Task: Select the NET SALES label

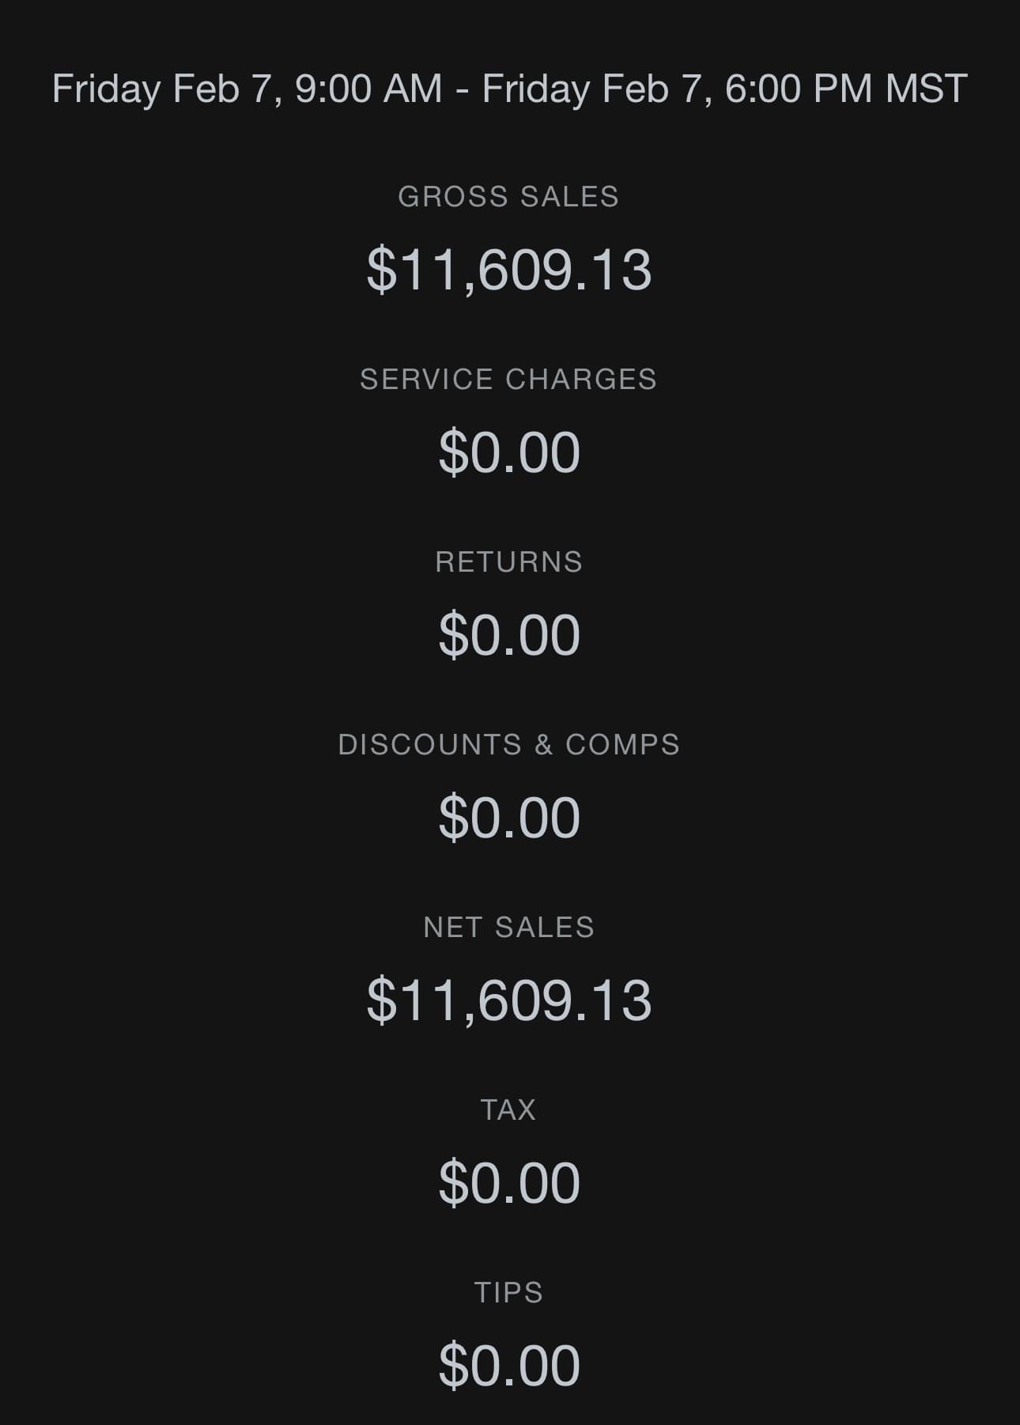Action: [x=508, y=928]
